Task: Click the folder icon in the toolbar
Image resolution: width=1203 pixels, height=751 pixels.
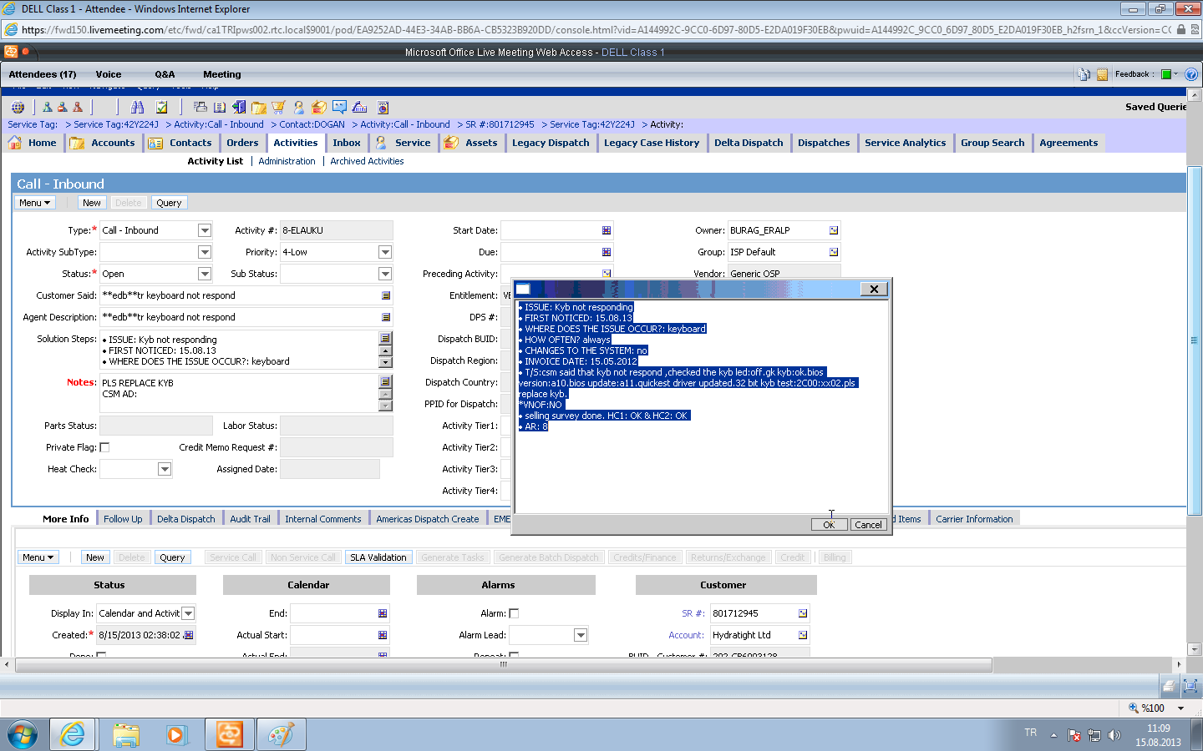Action: (x=259, y=107)
